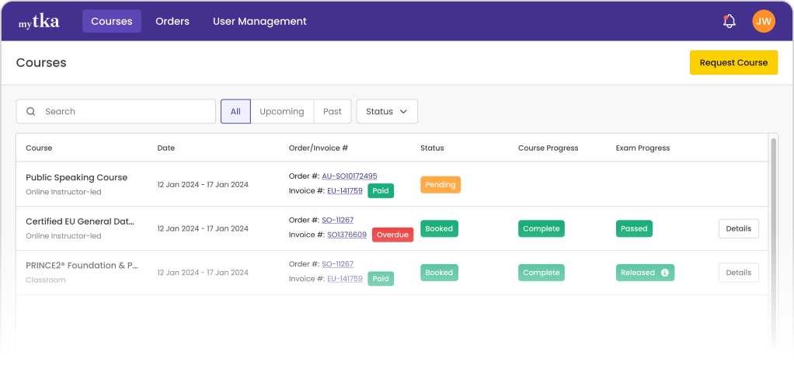Click the vertical table scrollbar
794x376 pixels.
pos(772,233)
